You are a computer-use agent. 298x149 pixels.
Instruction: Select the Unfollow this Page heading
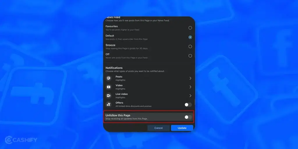click(118, 115)
